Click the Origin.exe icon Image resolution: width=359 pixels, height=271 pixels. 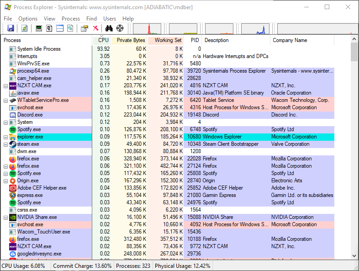pos(13,181)
